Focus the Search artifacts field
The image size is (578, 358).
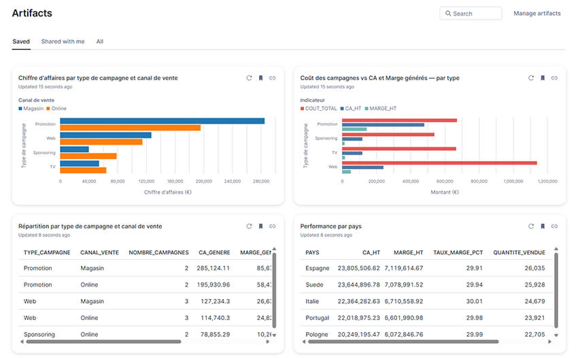click(471, 14)
